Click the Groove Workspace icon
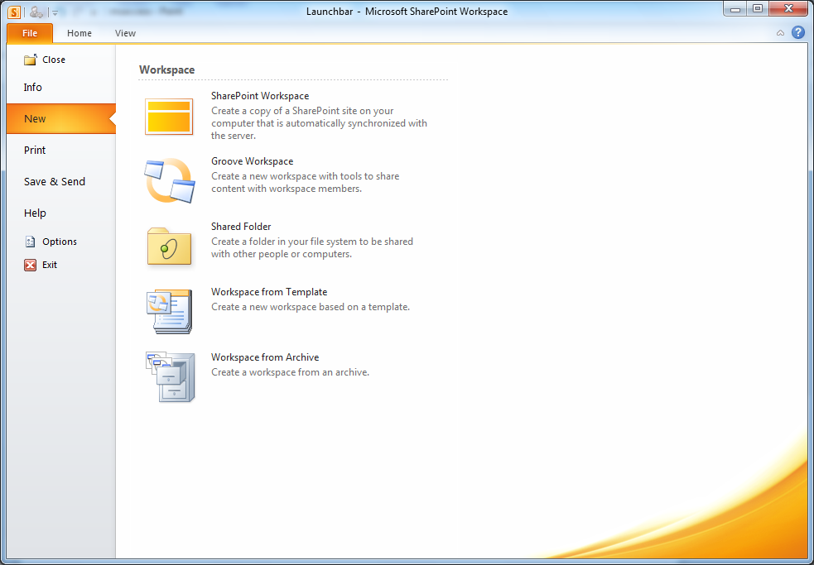This screenshot has width=814, height=565. [x=169, y=180]
